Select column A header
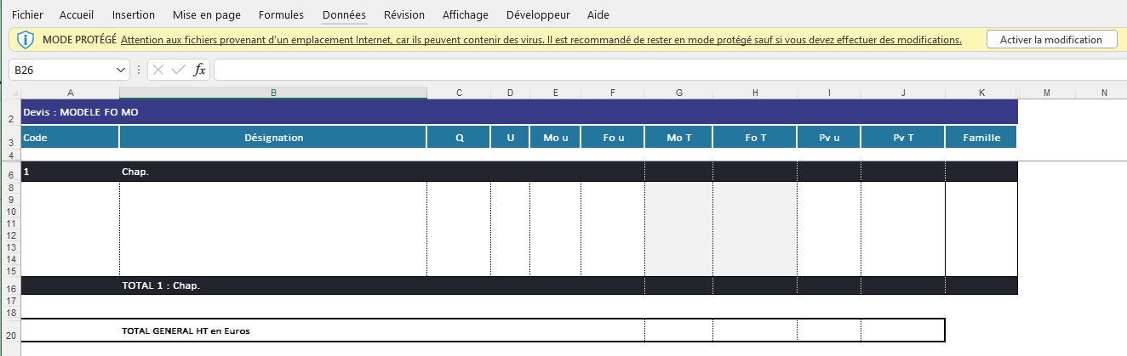The height and width of the screenshot is (356, 1127). click(70, 93)
